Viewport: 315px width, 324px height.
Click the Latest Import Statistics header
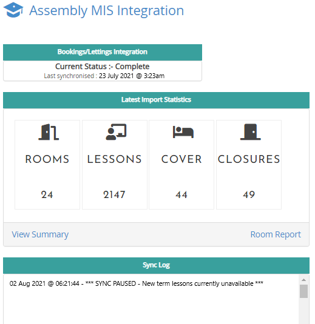156,100
